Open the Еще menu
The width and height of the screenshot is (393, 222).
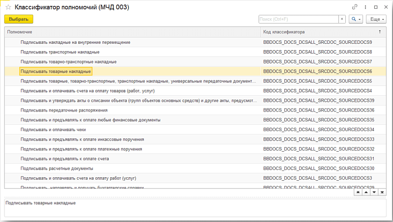[x=376, y=19]
